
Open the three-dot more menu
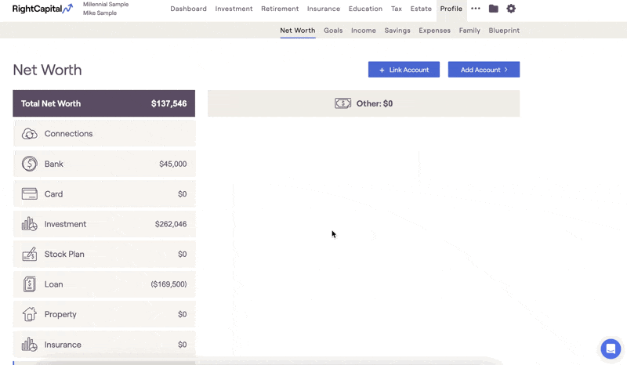(x=476, y=9)
